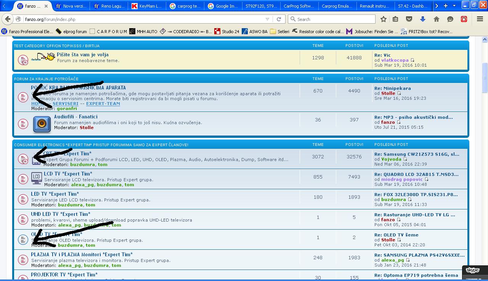Image resolution: width=488 pixels, height=281 pixels.
Task: Click the vertical page scrollbar
Action: pos(485,78)
